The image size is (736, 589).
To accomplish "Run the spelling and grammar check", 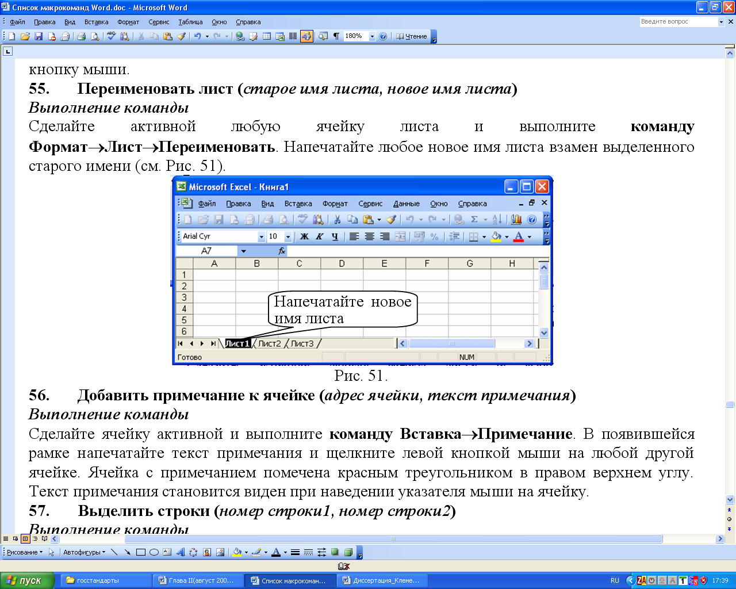I will 112,36.
